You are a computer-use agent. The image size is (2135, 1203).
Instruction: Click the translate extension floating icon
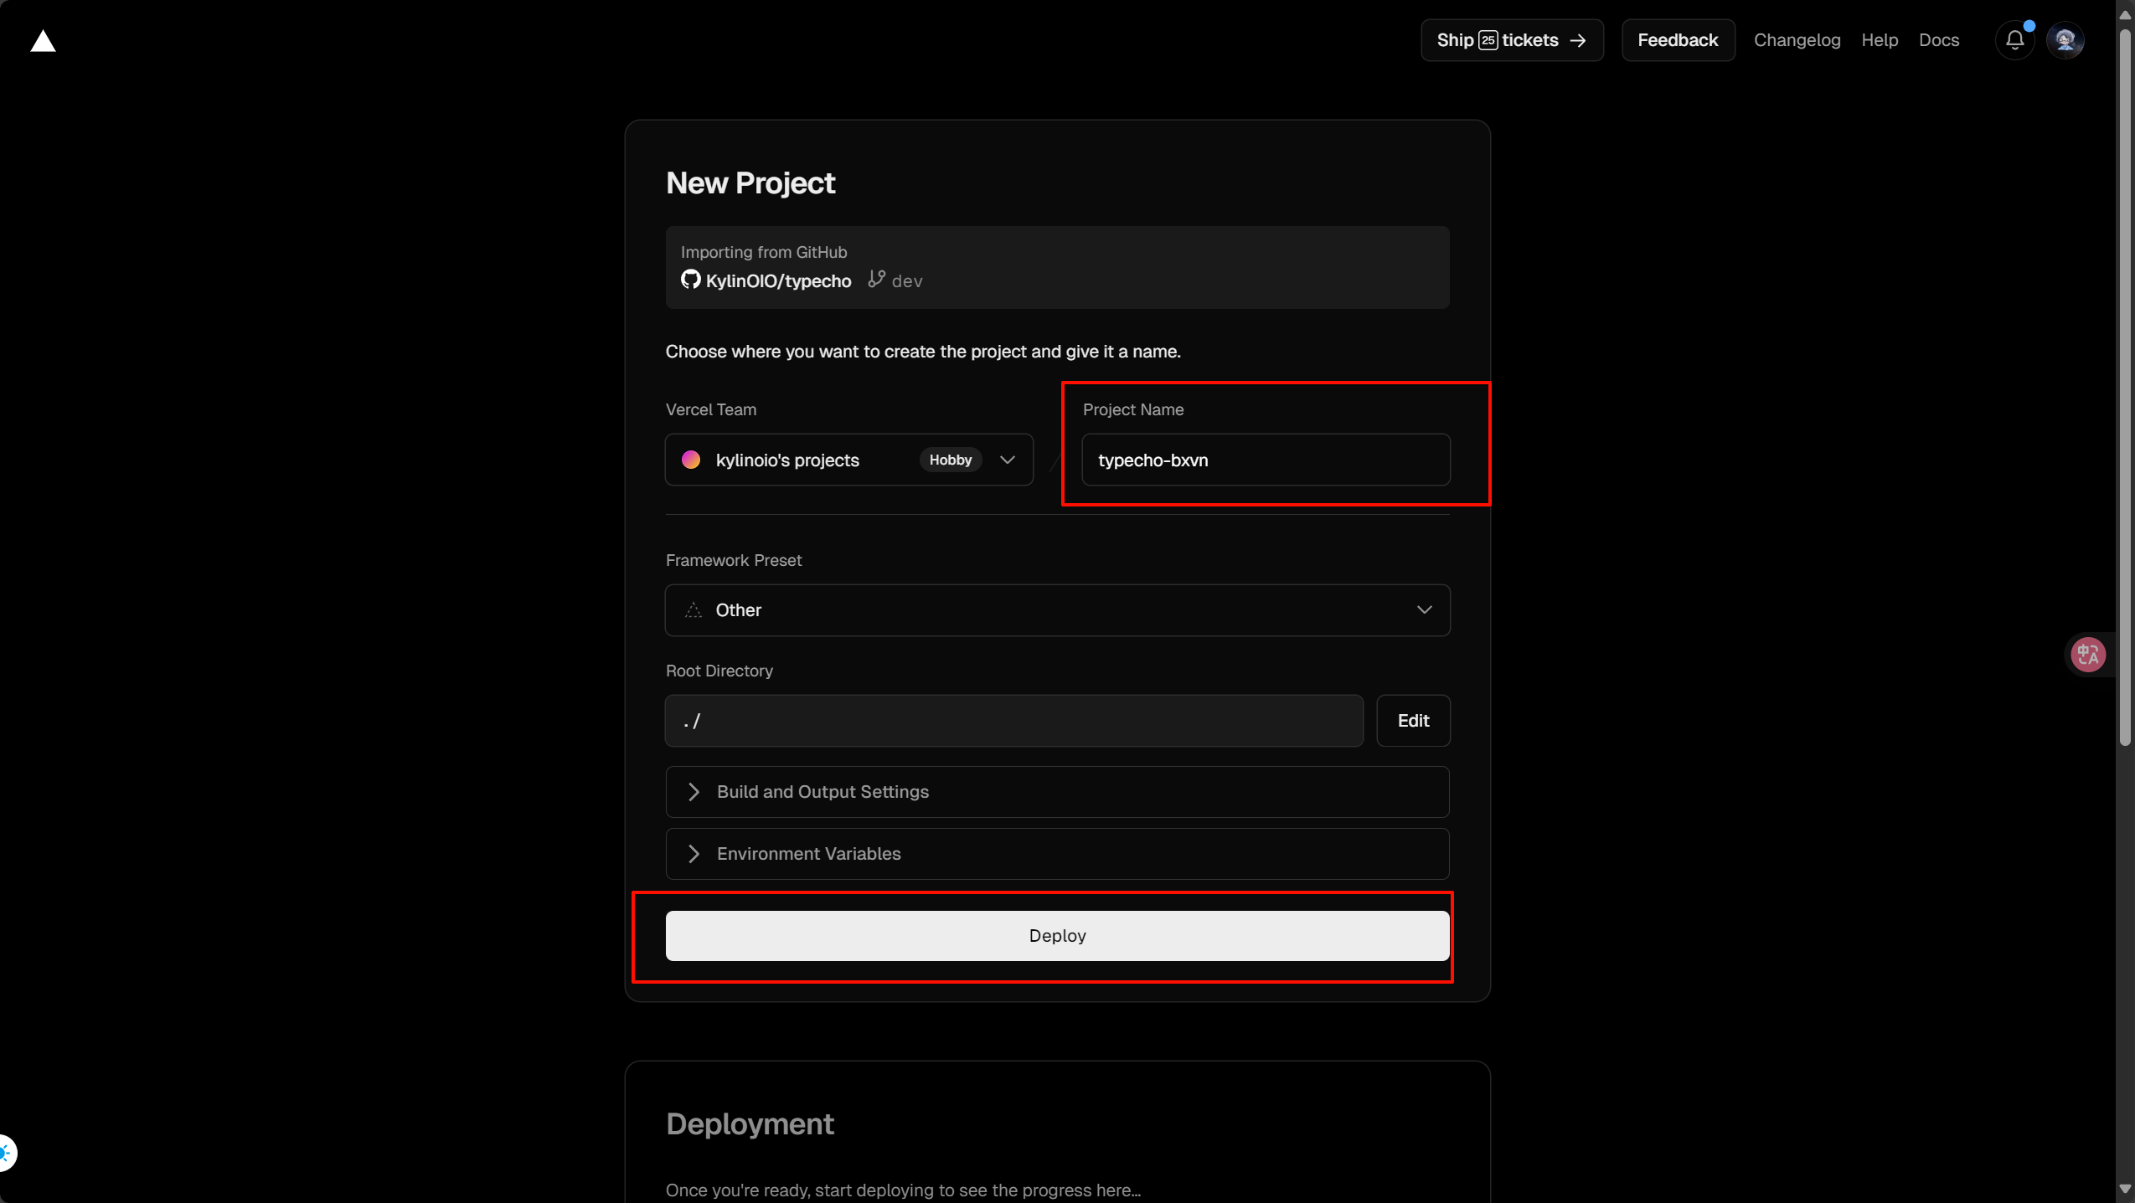click(x=2087, y=655)
